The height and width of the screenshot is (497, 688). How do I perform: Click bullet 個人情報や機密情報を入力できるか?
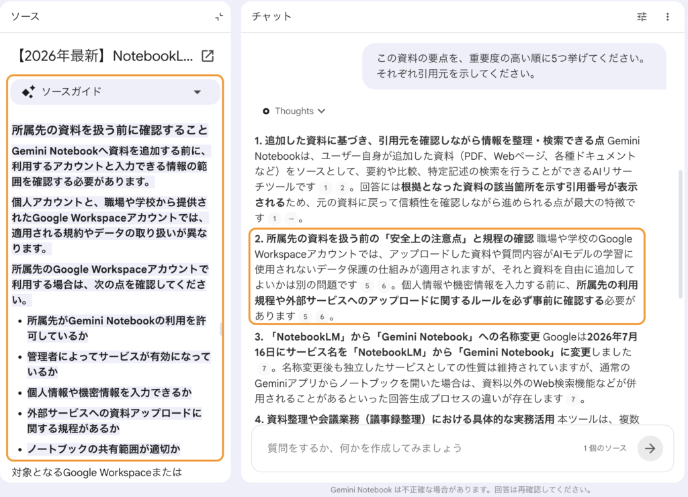click(110, 393)
